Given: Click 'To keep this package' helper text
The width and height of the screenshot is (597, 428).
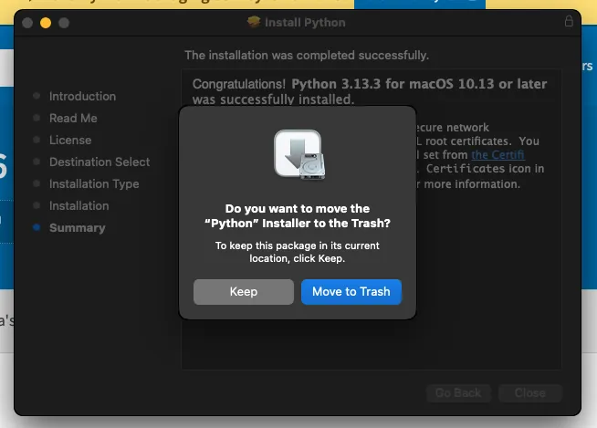Looking at the screenshot, I should [x=298, y=252].
